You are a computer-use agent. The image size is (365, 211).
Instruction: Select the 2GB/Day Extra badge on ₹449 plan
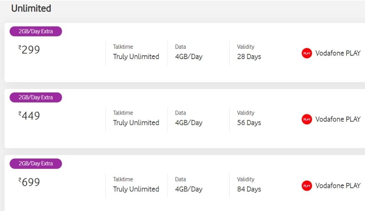36,97
